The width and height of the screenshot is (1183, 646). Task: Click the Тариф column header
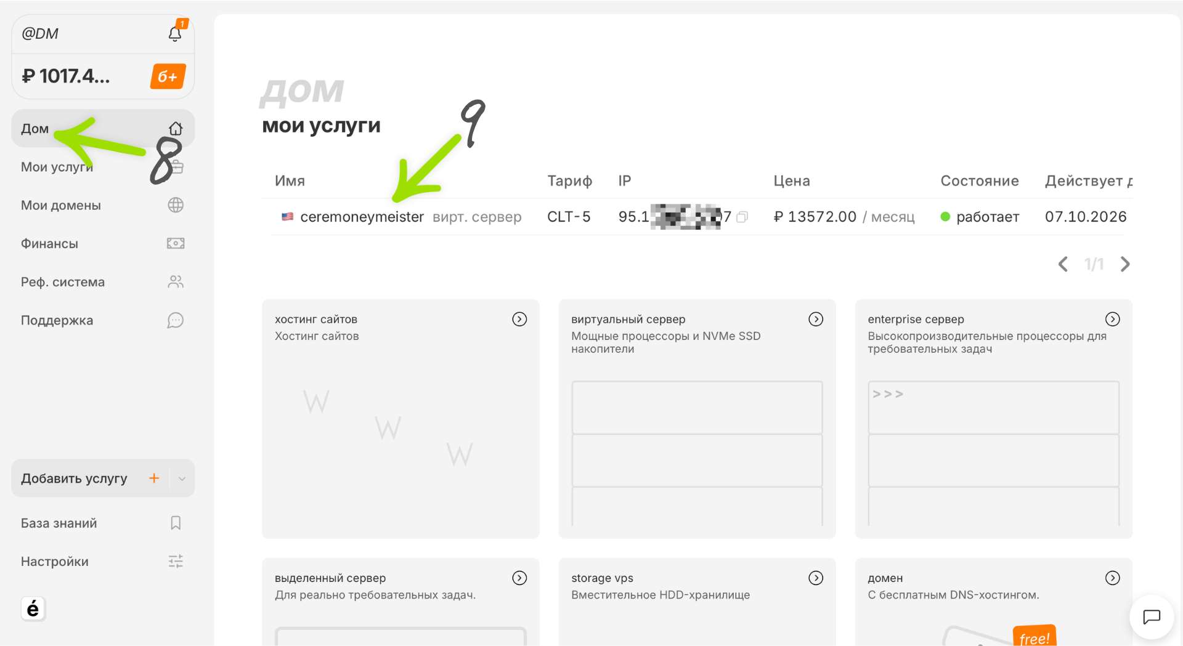pyautogui.click(x=569, y=181)
